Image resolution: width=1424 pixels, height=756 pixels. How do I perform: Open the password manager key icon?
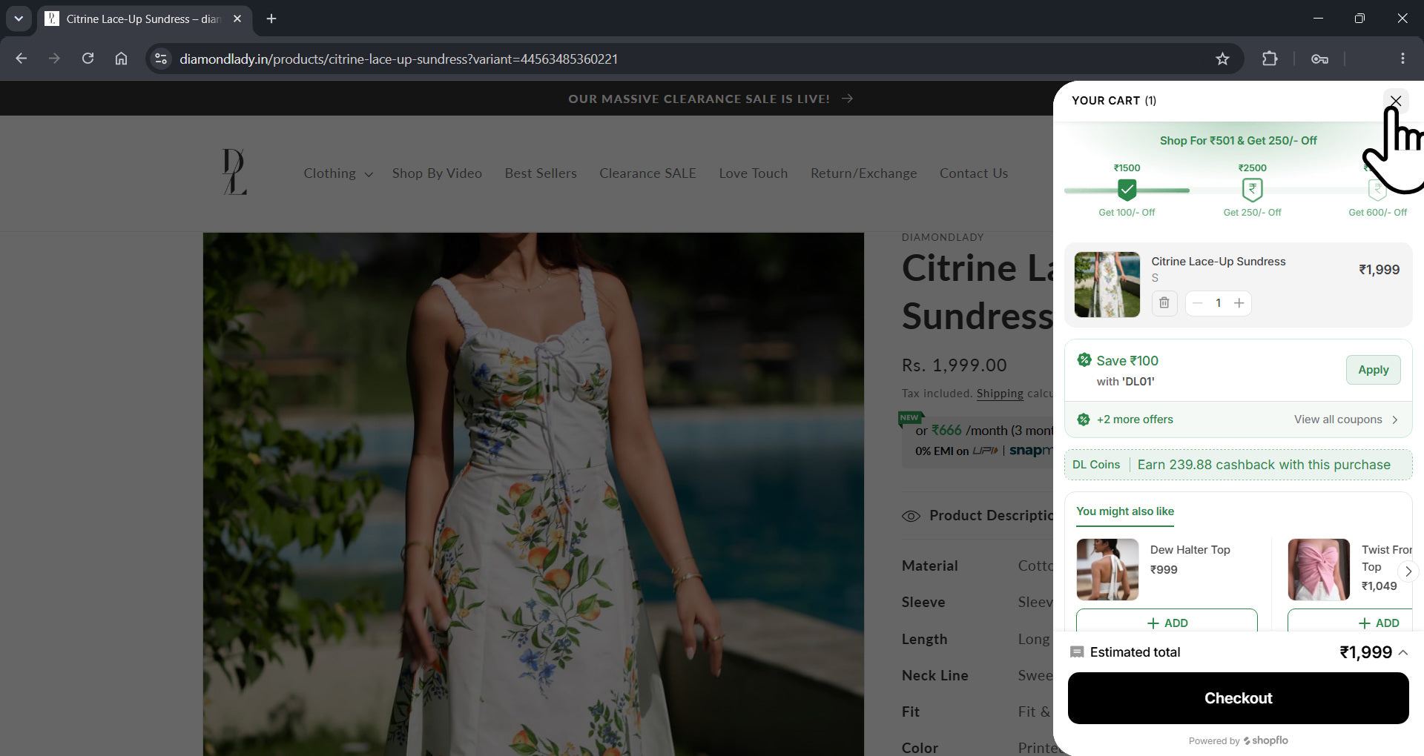click(1319, 59)
